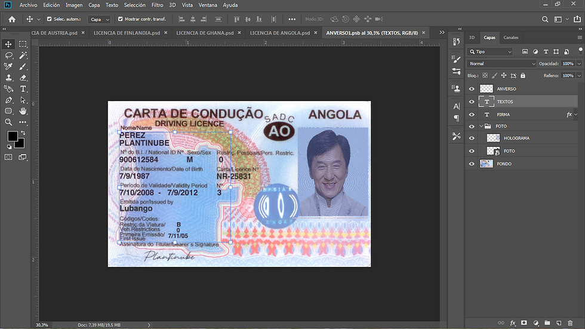Click the Home button in options bar
This screenshot has height=329, width=585.
[x=12, y=19]
